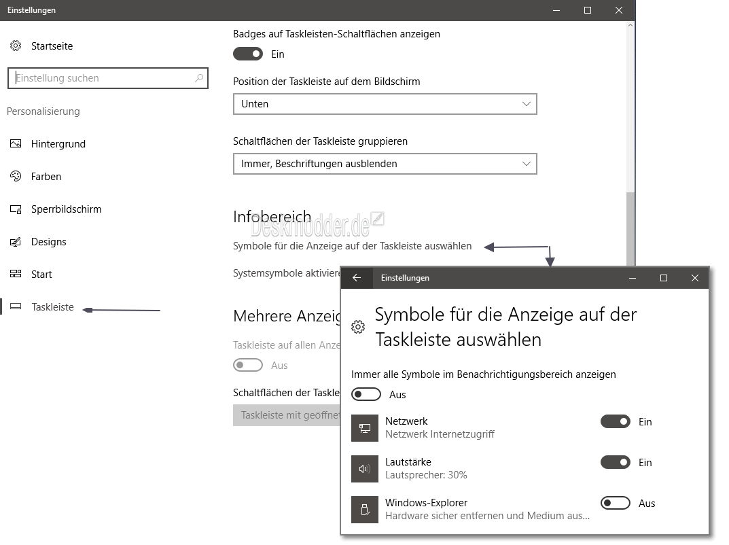Click the Designs icon in sidebar
Image resolution: width=729 pixels, height=545 pixels.
point(16,242)
